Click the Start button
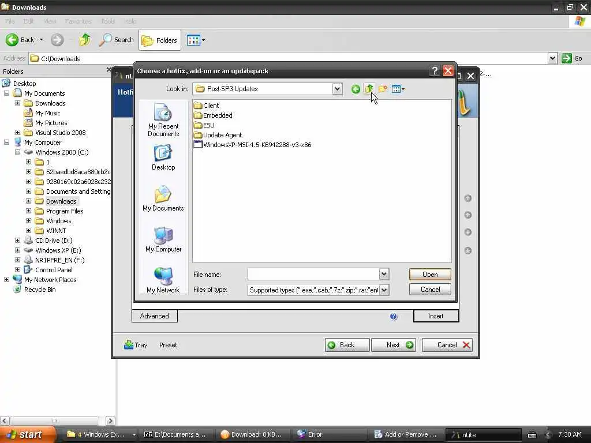The image size is (591, 443). [28, 434]
